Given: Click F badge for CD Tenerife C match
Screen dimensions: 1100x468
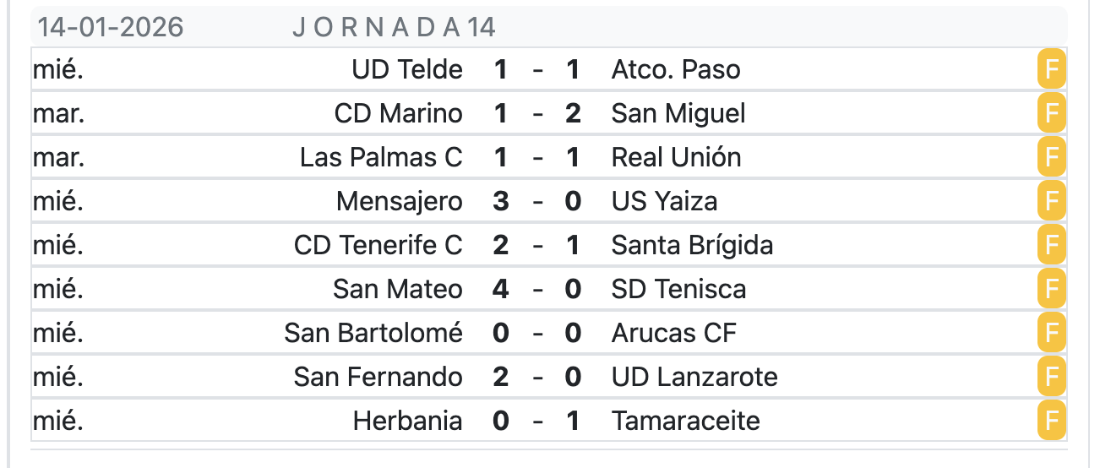Looking at the screenshot, I should click(x=1051, y=246).
